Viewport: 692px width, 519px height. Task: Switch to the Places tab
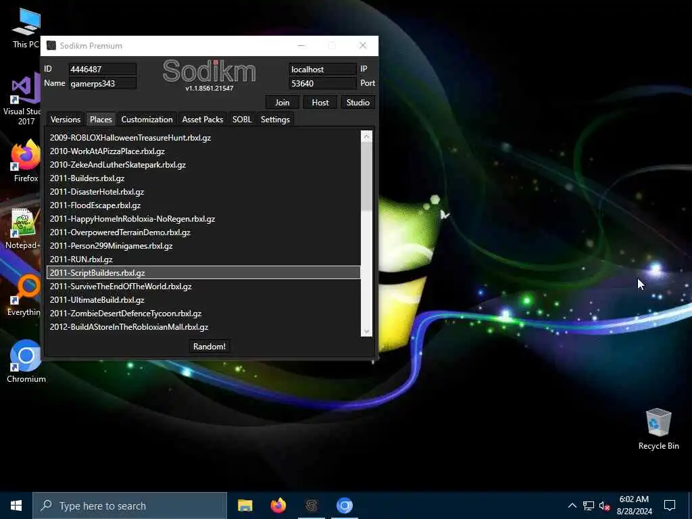click(101, 120)
